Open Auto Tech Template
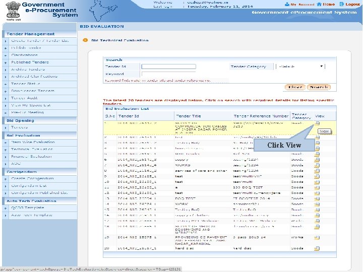The height and width of the screenshot is (272, 363). pyautogui.click(x=32, y=215)
